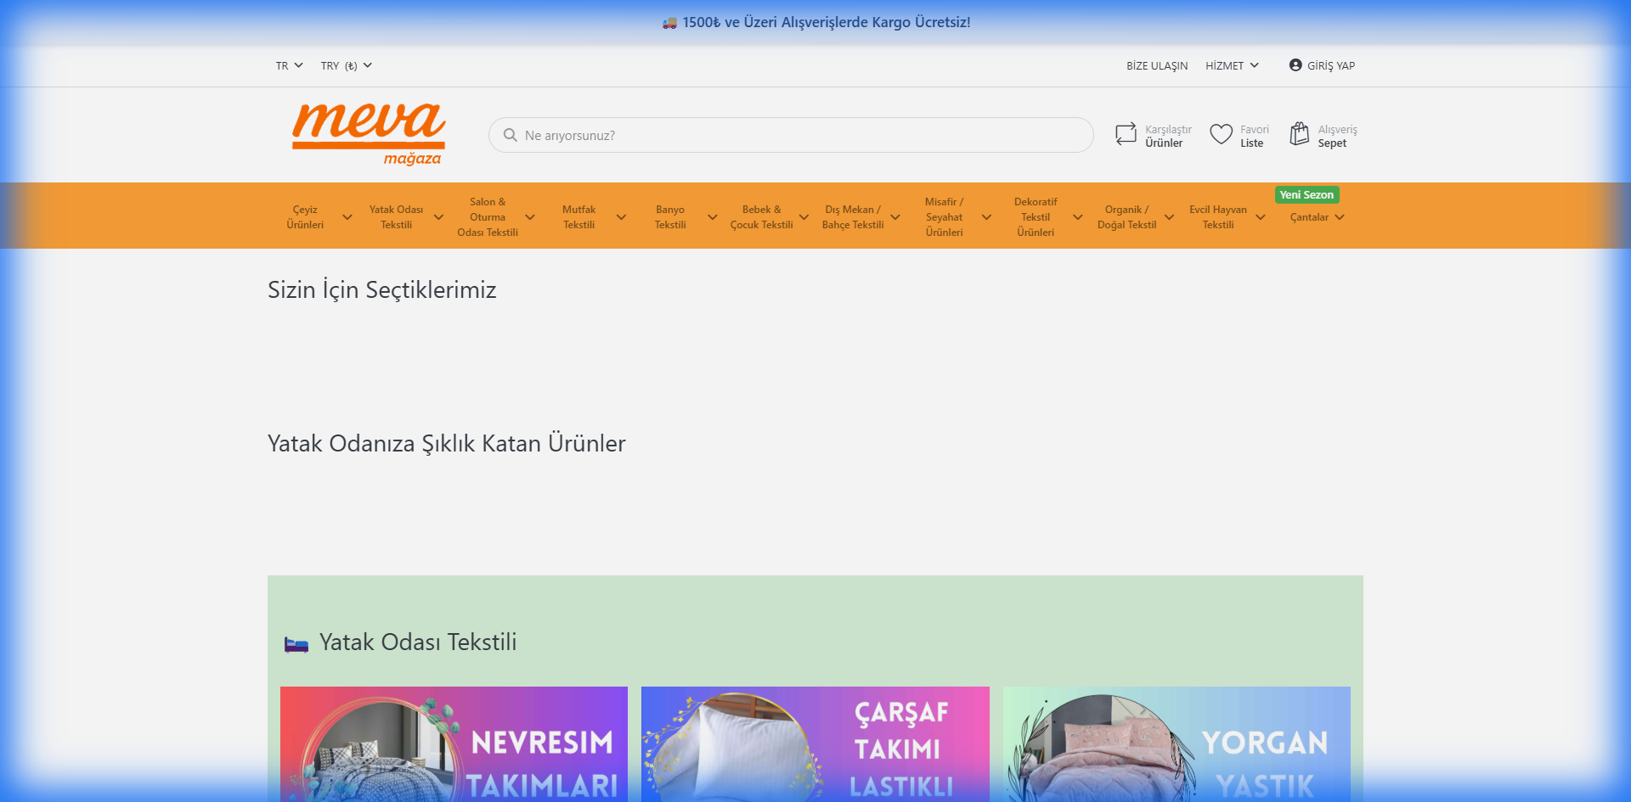1631x802 pixels.
Task: Select the Karşılaştır Ürünler compare icon
Action: pyautogui.click(x=1125, y=134)
